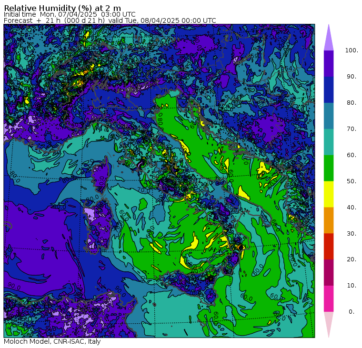Viewport: 362px width, 348px height.
Task: Click the "90.0" contour label in lower-left sea
Action: pyautogui.click(x=14, y=286)
